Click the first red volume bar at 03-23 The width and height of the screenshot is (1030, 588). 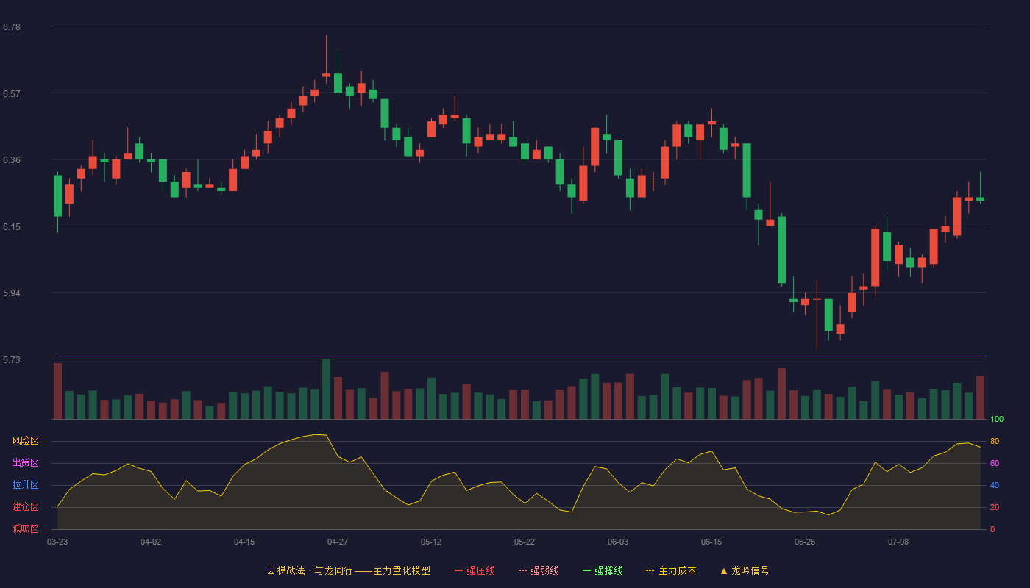(57, 391)
